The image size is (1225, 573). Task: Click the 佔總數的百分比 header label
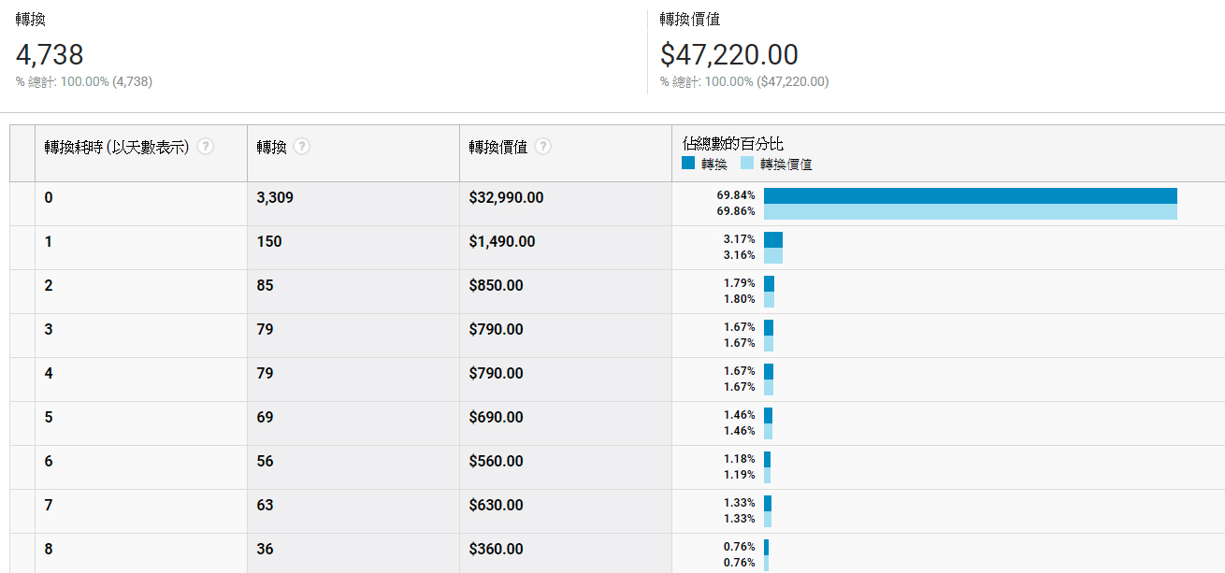click(733, 143)
